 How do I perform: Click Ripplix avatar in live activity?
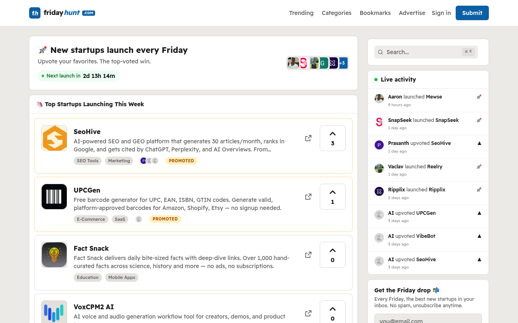379,191
